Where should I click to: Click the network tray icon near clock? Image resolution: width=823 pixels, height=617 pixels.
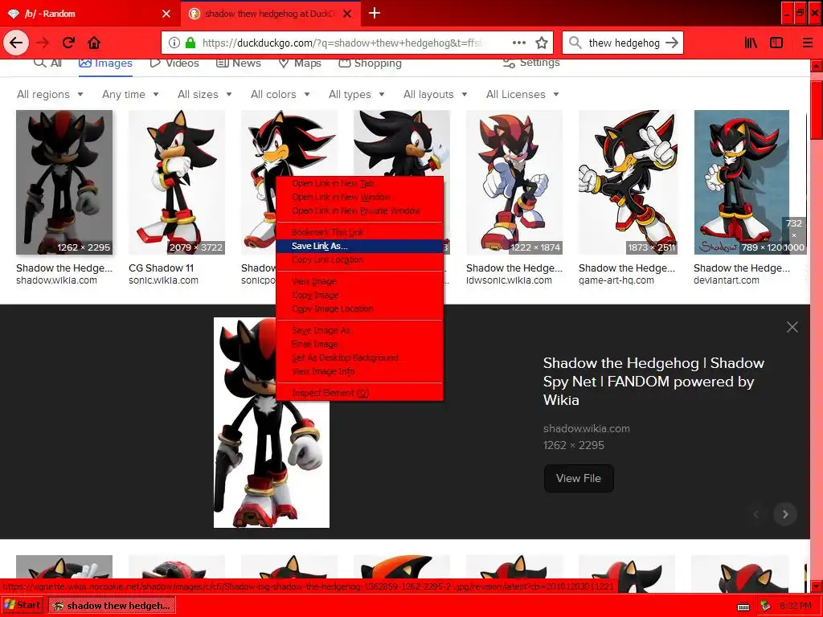[x=765, y=606]
